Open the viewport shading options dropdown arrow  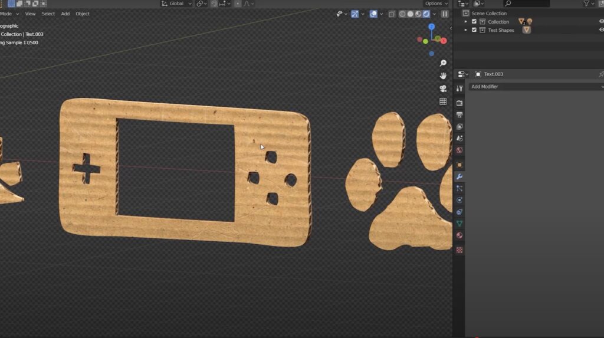pos(435,14)
